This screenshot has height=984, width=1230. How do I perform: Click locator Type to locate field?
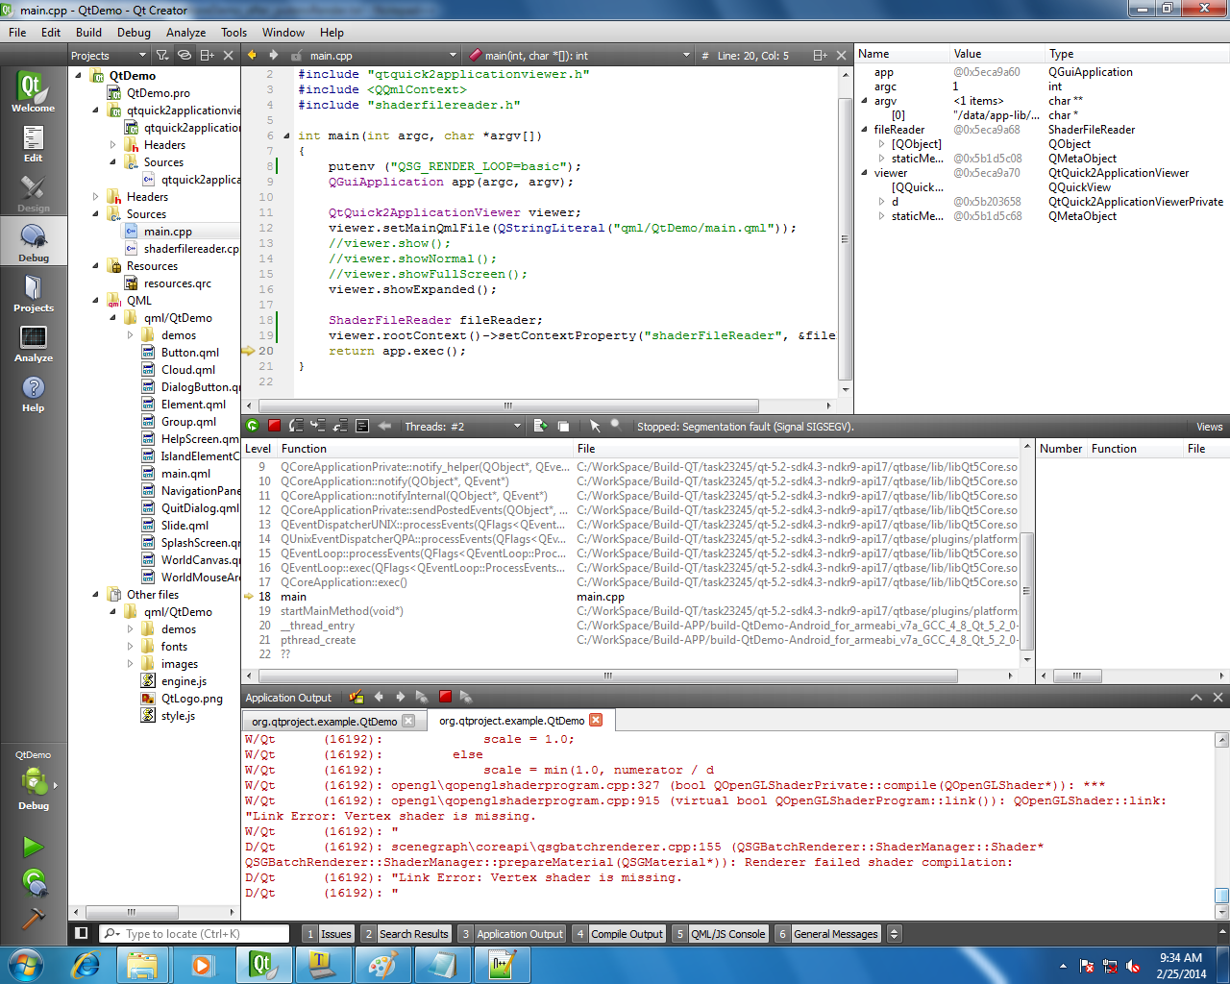pyautogui.click(x=195, y=933)
